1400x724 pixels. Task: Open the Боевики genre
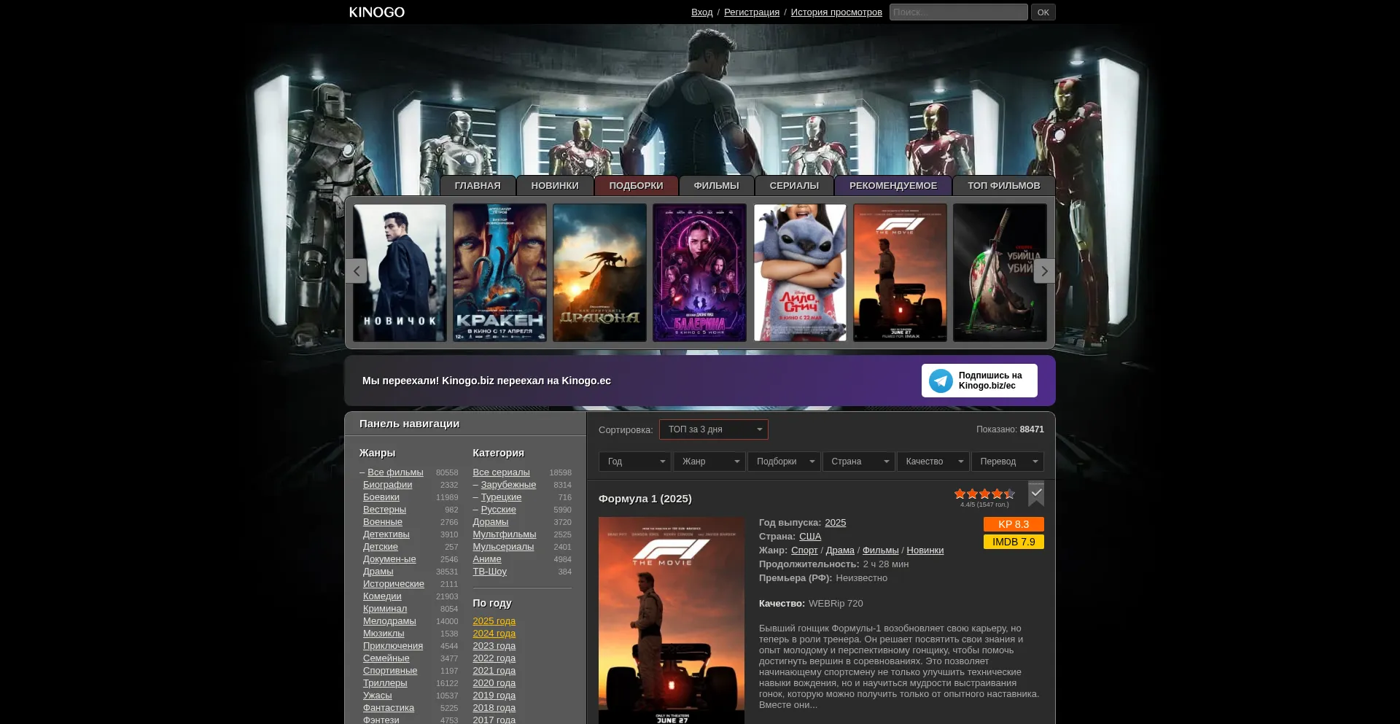coord(381,497)
